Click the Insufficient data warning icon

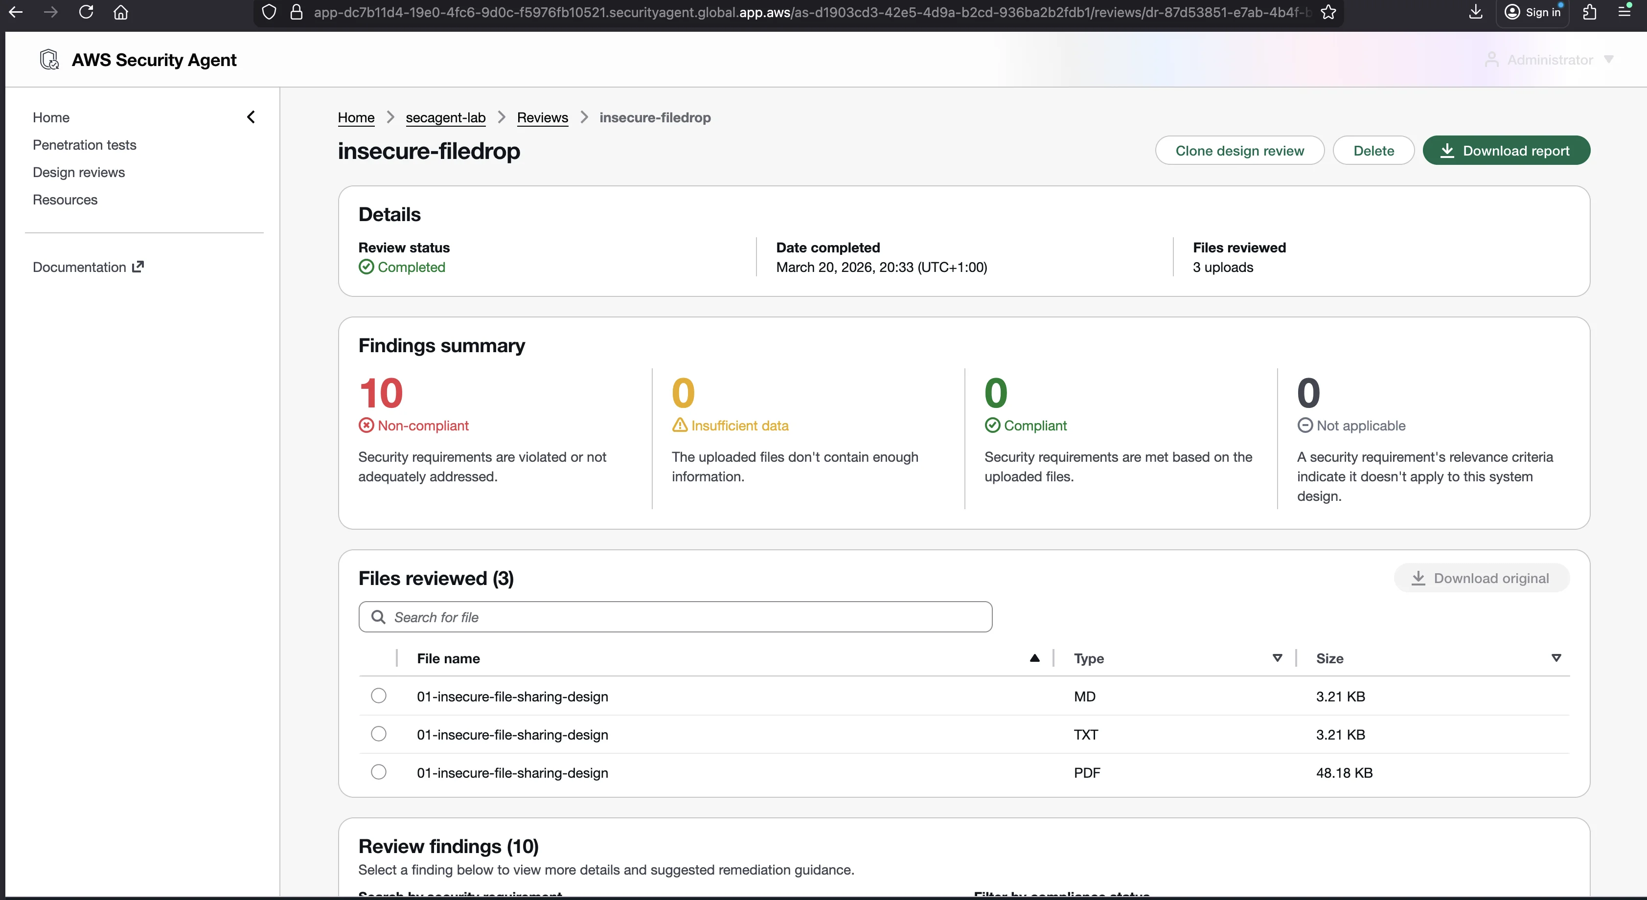679,425
